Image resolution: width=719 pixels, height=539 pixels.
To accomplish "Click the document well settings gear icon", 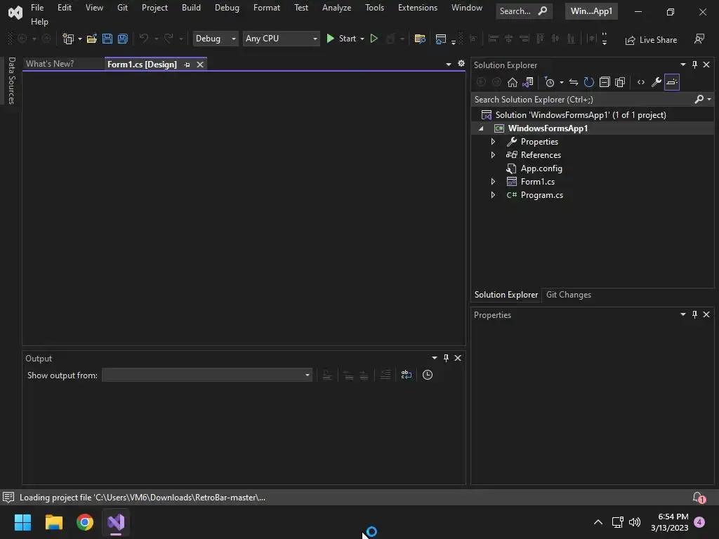I will pyautogui.click(x=461, y=64).
